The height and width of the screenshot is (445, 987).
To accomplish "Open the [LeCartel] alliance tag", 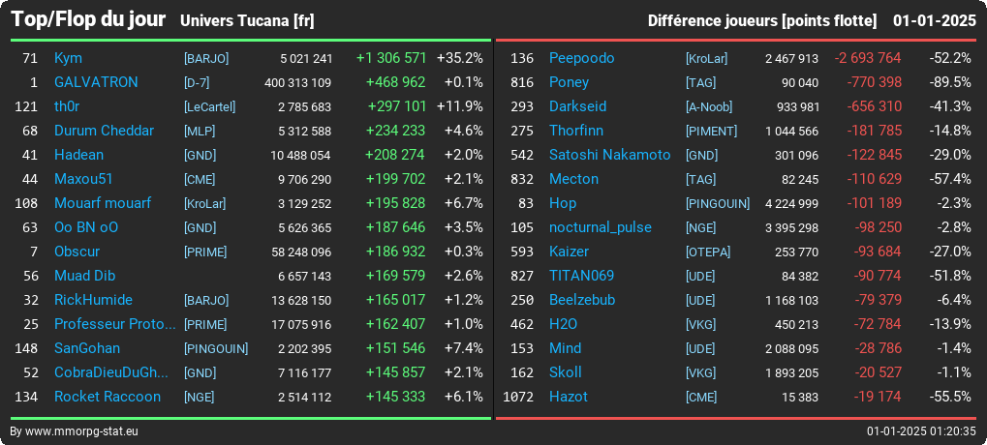I will pos(209,107).
